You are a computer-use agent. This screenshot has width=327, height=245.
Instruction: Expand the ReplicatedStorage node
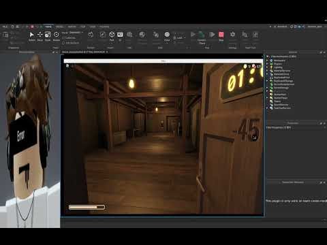coord(268,81)
